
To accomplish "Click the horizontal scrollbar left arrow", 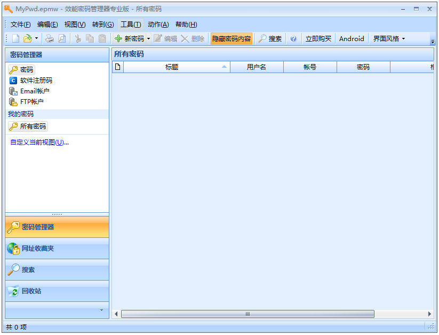I will point(116,314).
